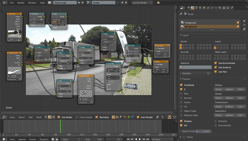Select texture node tree type icon
This screenshot has width=248, height=141.
54,117
